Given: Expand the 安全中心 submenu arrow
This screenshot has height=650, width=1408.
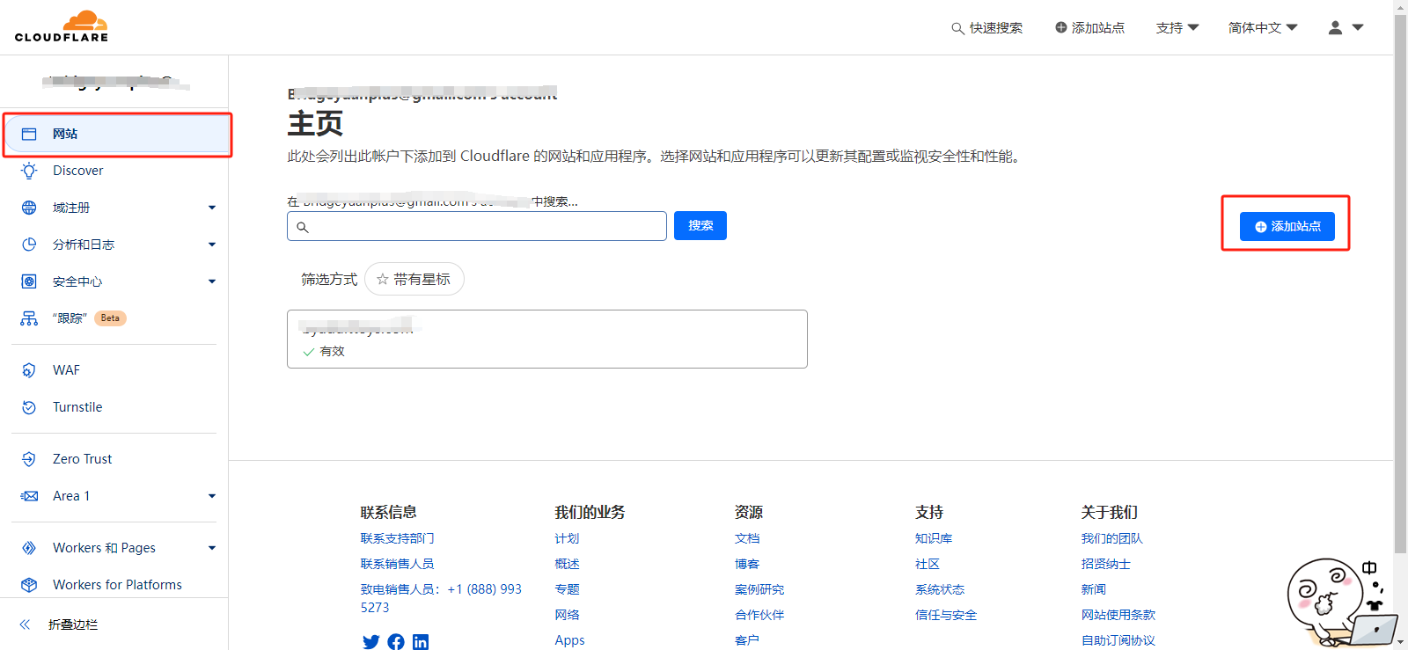Looking at the screenshot, I should coord(212,281).
